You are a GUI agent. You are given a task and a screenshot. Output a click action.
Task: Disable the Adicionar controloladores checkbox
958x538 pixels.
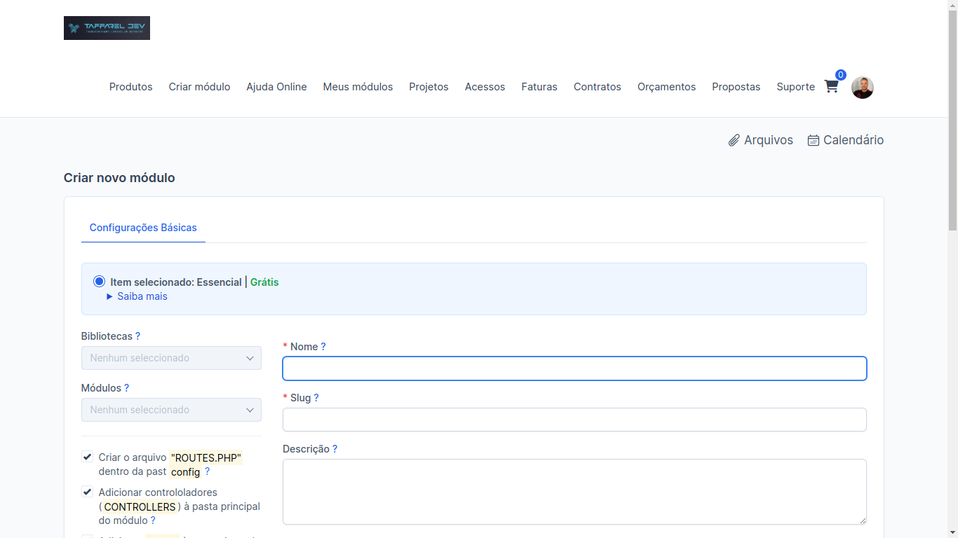point(87,491)
